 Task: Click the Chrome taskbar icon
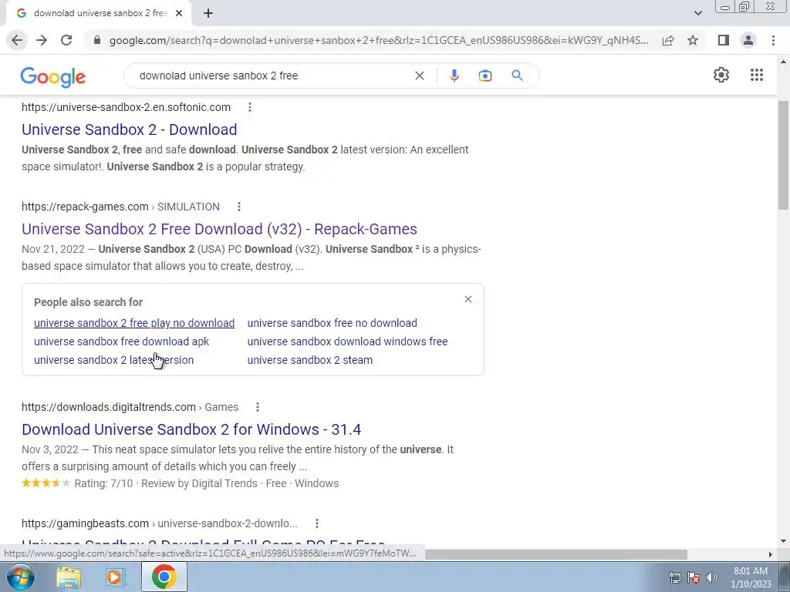164,577
